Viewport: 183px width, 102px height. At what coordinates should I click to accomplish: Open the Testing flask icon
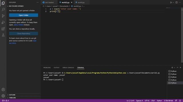tap(3, 35)
